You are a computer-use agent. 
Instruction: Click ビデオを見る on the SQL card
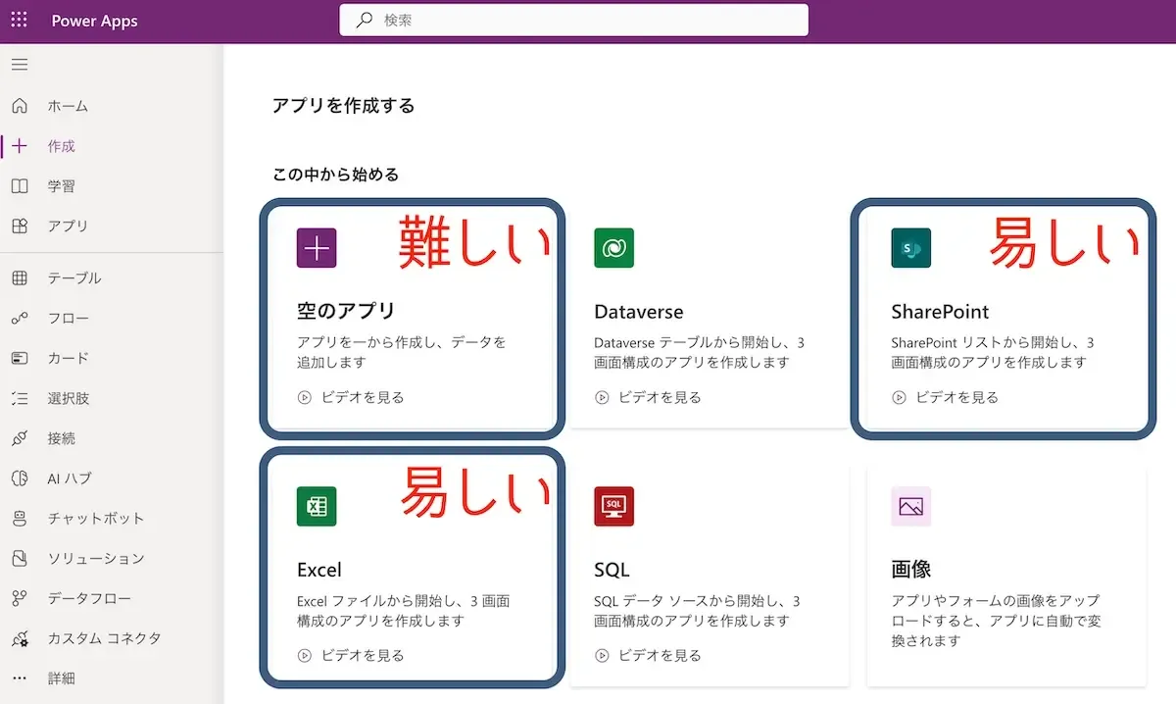point(661,656)
